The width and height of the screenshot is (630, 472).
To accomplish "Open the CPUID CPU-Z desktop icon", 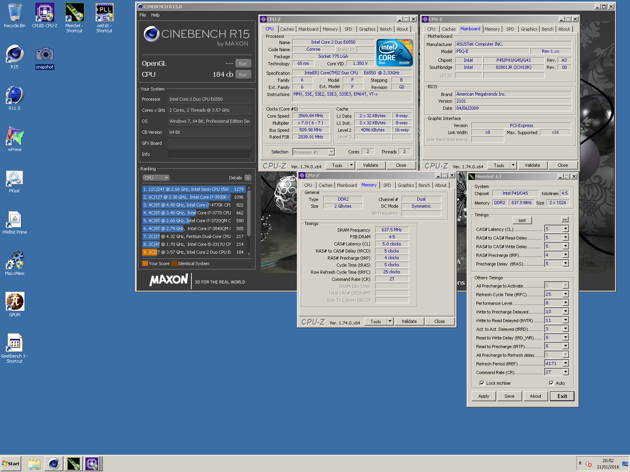I will [x=44, y=16].
